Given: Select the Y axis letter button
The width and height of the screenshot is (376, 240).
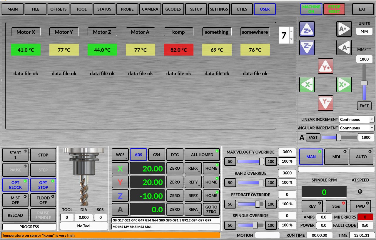Looking at the screenshot, I should (x=120, y=182).
